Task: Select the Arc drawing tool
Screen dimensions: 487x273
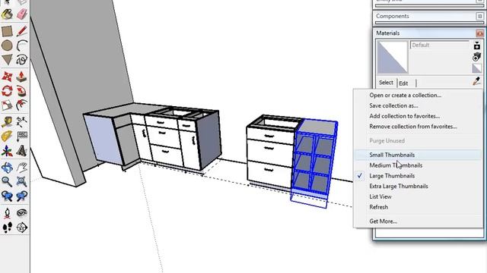Action: 21,45
